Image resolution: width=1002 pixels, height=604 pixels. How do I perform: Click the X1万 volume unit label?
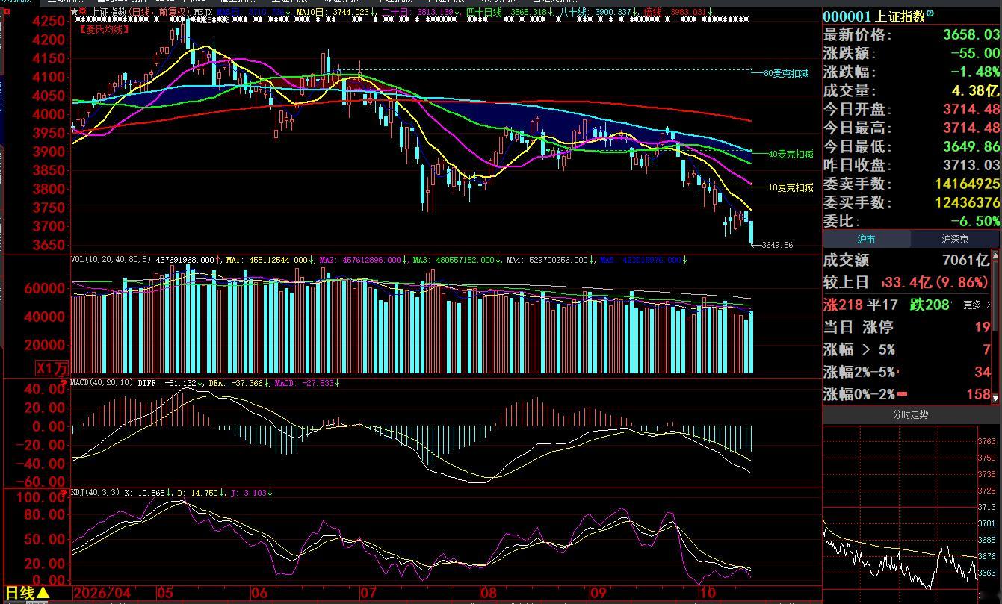(x=53, y=368)
